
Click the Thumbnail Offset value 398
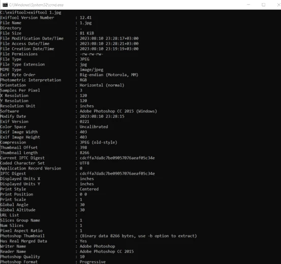click(83, 148)
